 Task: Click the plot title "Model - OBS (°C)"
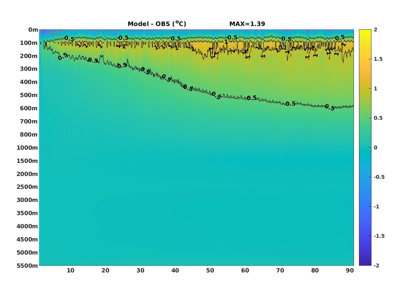point(157,24)
